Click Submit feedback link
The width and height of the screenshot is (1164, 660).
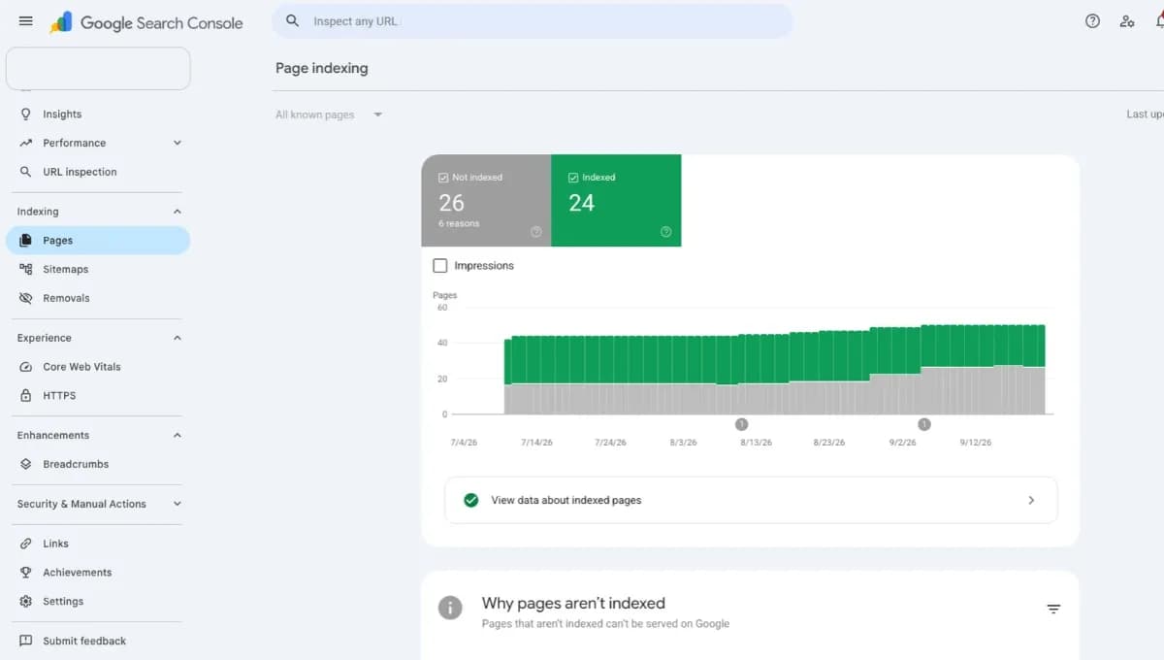84,641
